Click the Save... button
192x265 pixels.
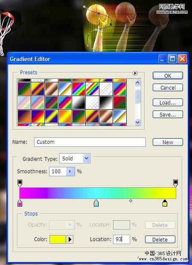[x=168, y=115]
